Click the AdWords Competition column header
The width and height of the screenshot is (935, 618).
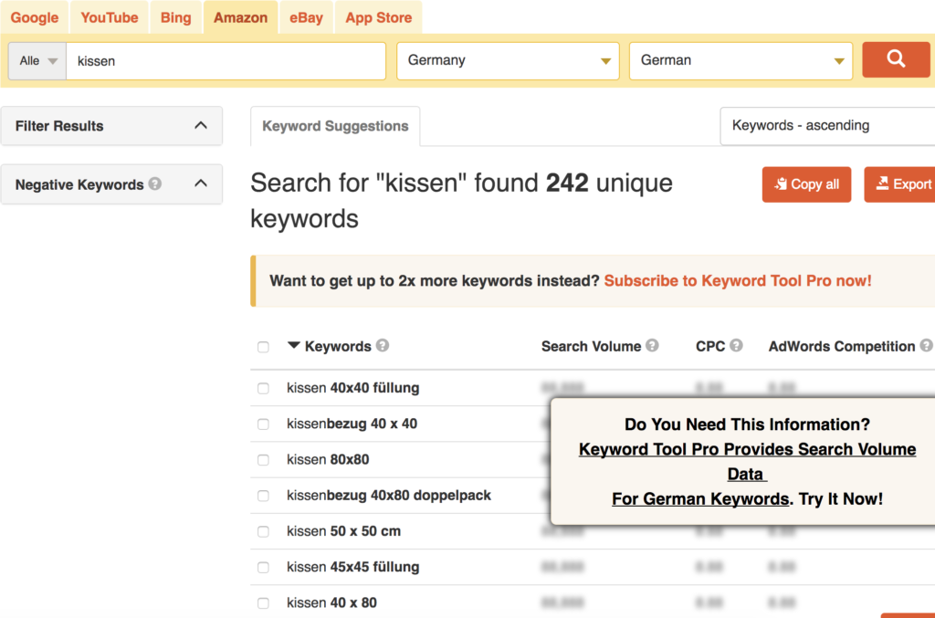pos(841,346)
